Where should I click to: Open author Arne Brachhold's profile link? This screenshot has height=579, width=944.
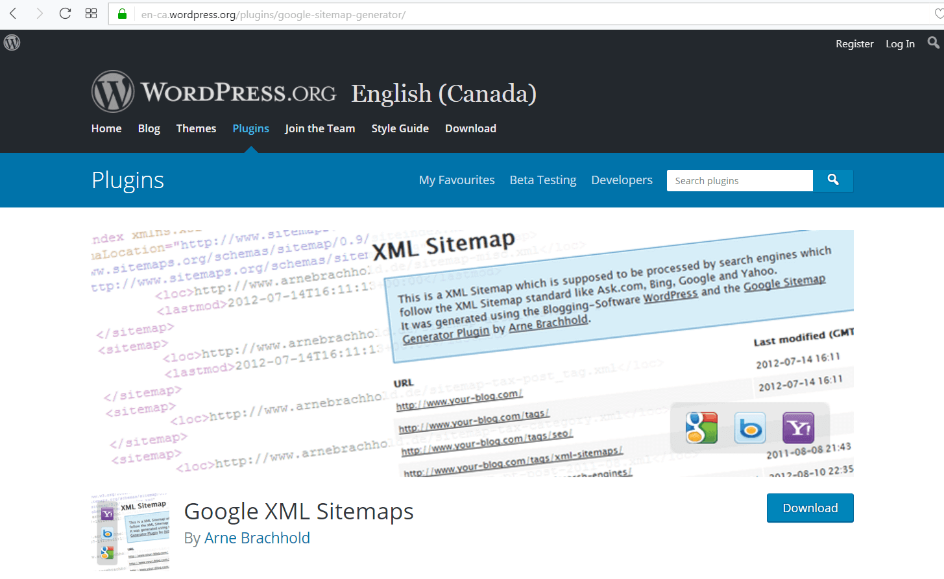click(257, 538)
